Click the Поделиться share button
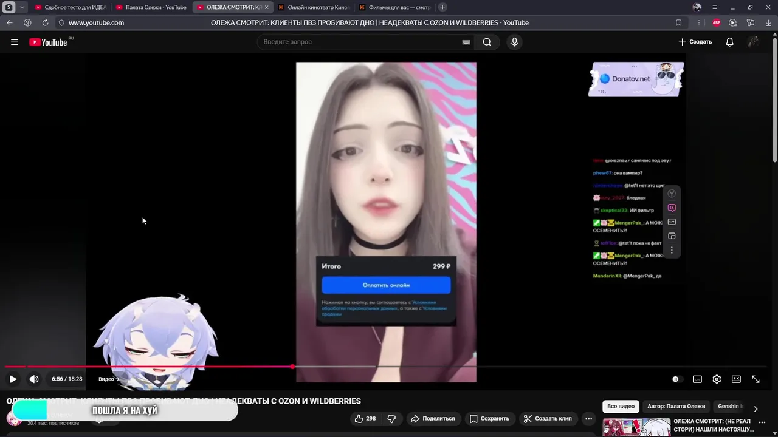 point(433,418)
